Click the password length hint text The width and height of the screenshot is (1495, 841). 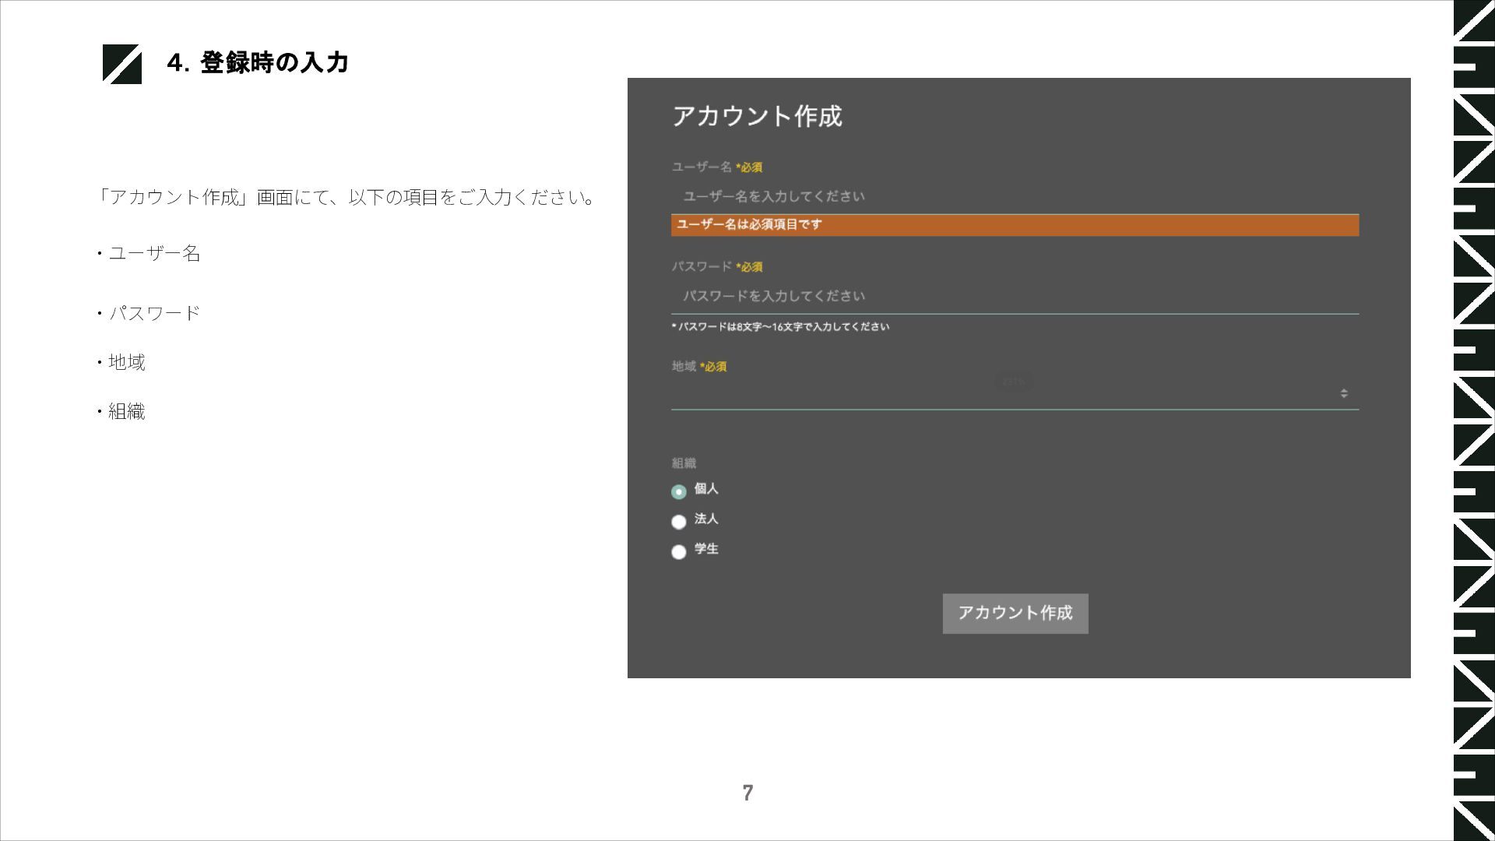[x=780, y=327]
